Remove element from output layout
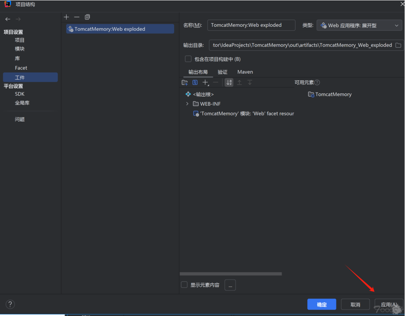 216,82
